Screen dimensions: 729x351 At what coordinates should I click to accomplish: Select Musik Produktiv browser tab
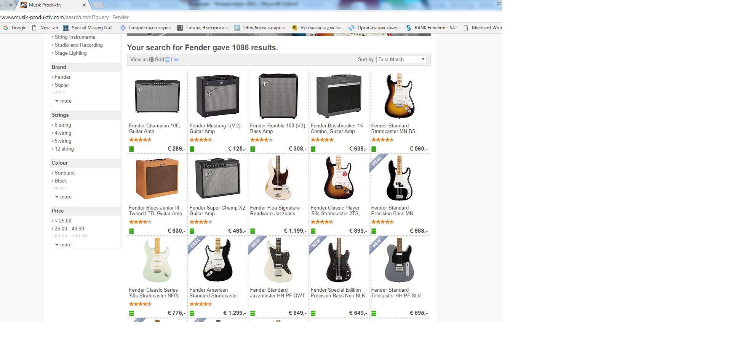point(53,5)
